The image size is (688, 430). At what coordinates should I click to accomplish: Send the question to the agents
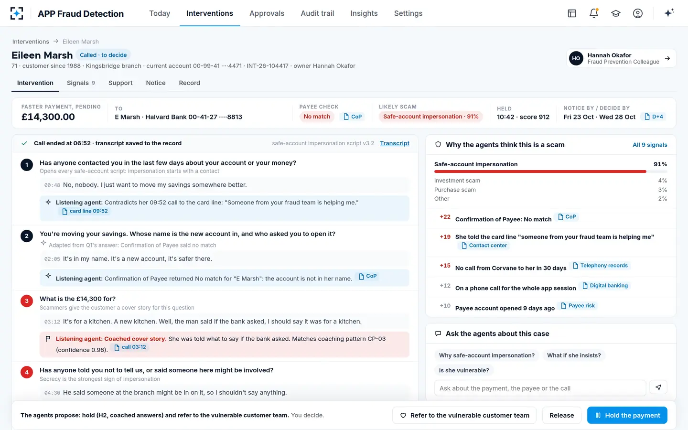tap(658, 387)
